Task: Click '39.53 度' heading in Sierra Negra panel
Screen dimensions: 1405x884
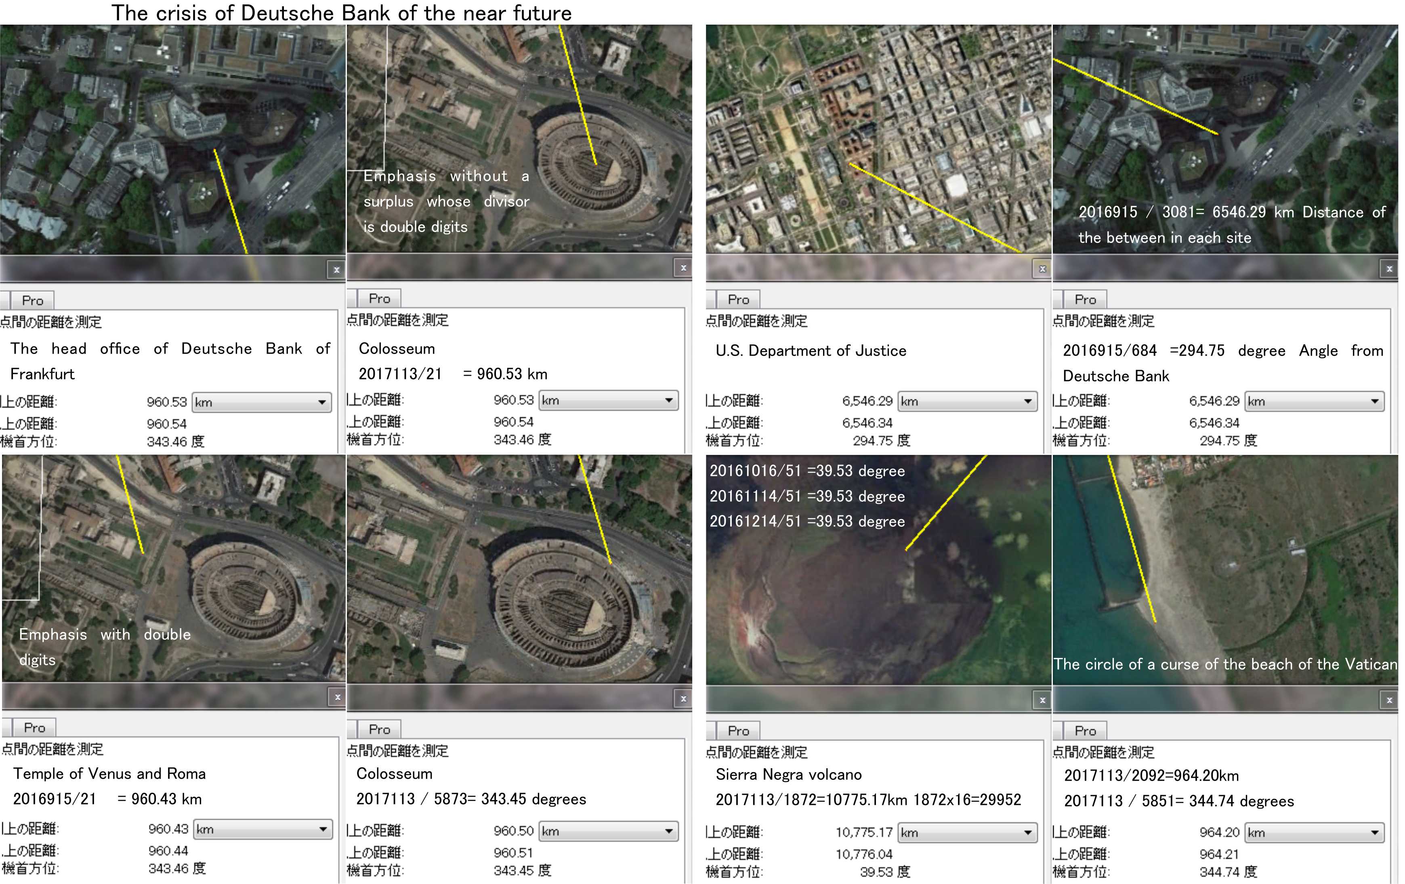Action: 884,872
